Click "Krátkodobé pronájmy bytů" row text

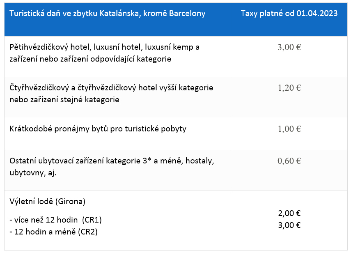98,129
